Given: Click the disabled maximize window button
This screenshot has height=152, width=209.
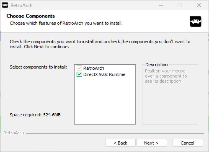Looking at the screenshot, I should (180, 5).
